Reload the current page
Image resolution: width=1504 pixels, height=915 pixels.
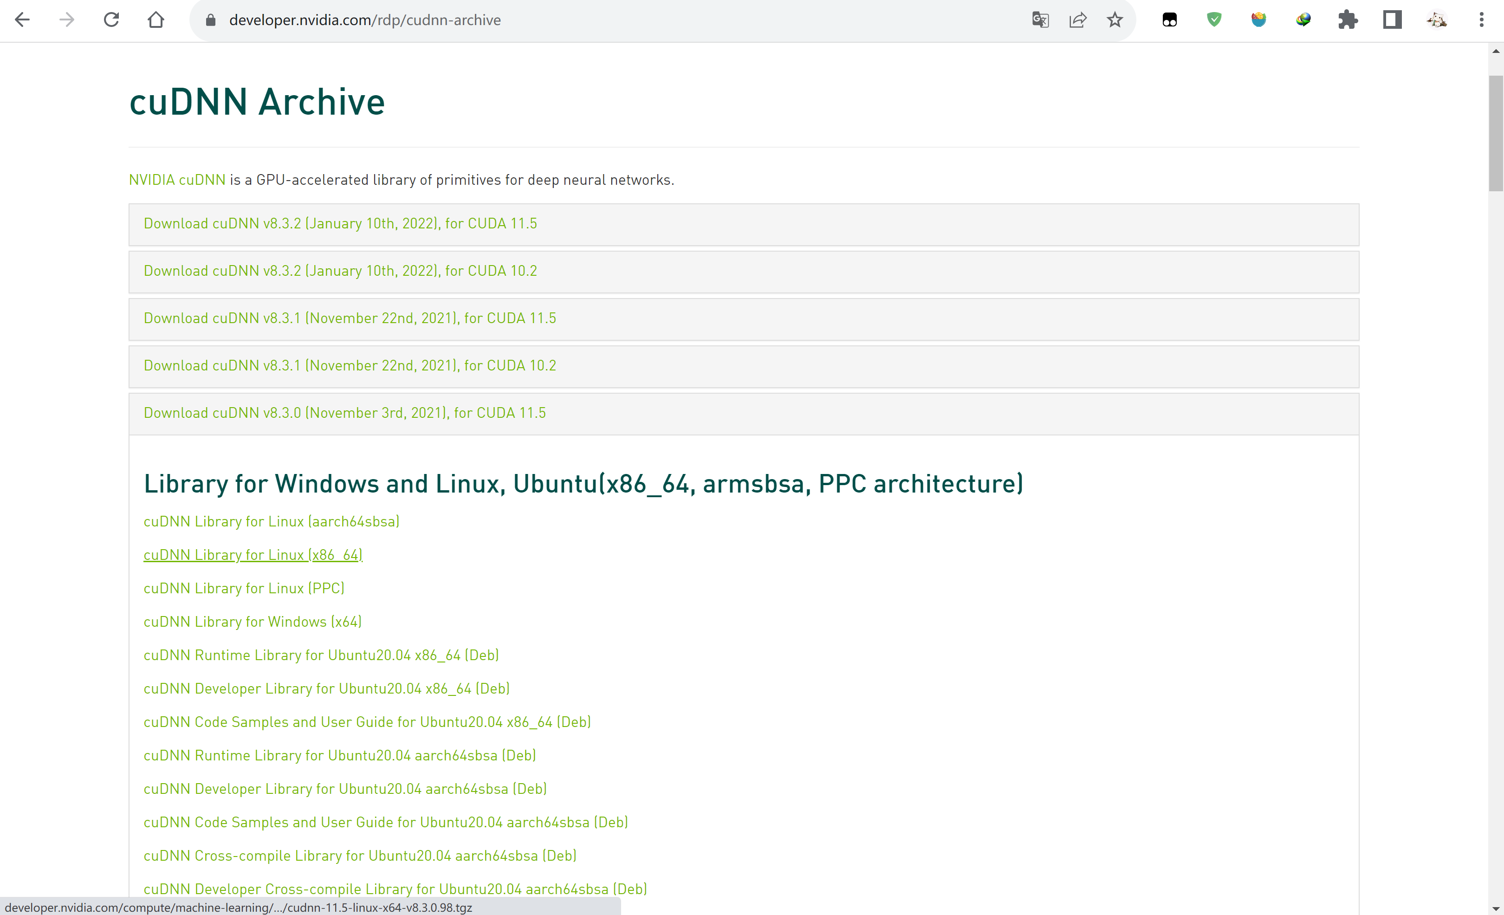(x=111, y=20)
